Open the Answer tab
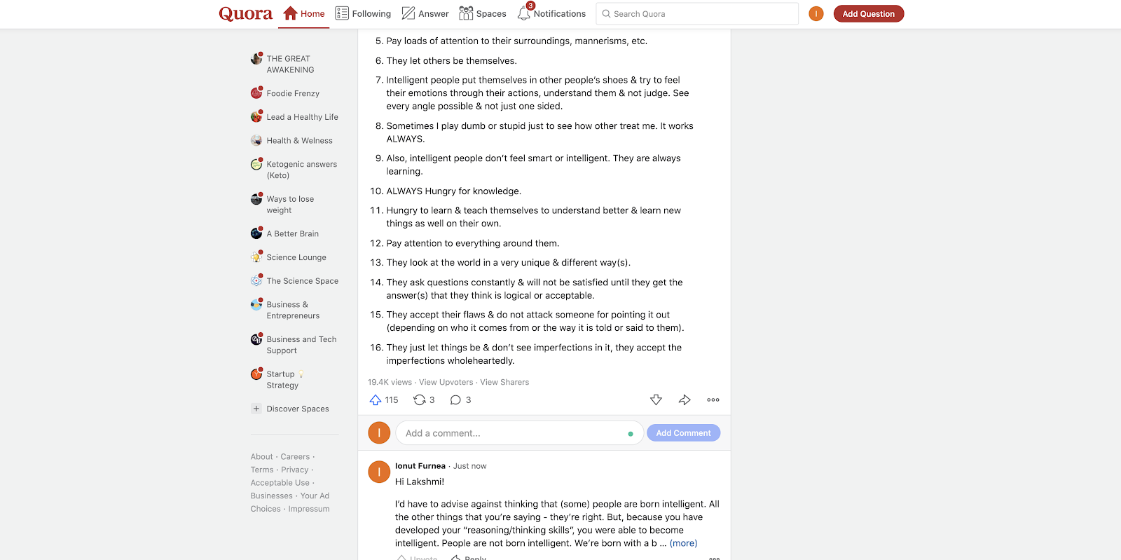 click(x=425, y=13)
